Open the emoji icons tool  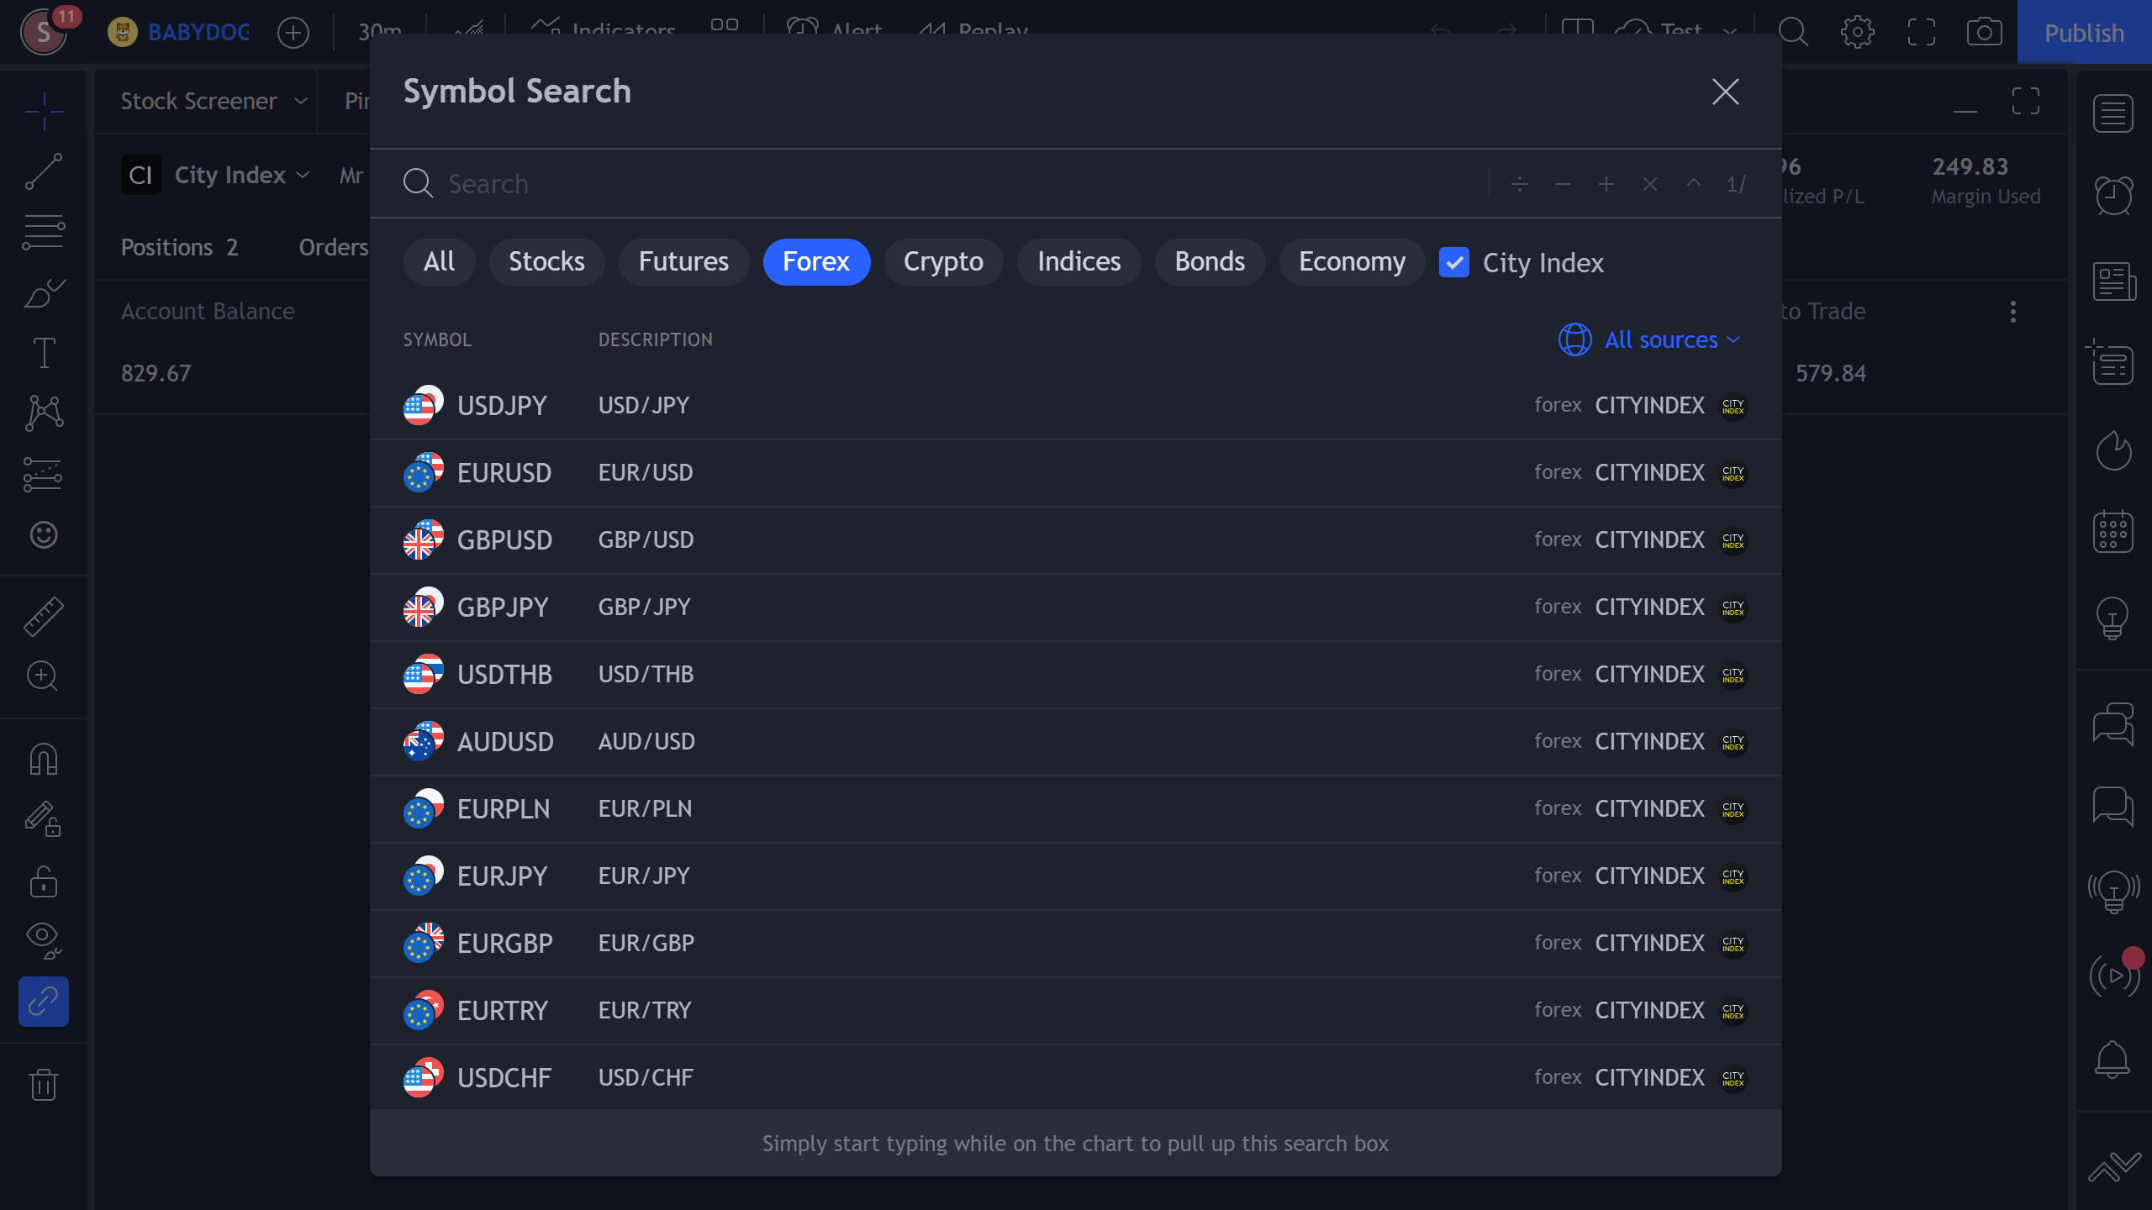pos(43,534)
